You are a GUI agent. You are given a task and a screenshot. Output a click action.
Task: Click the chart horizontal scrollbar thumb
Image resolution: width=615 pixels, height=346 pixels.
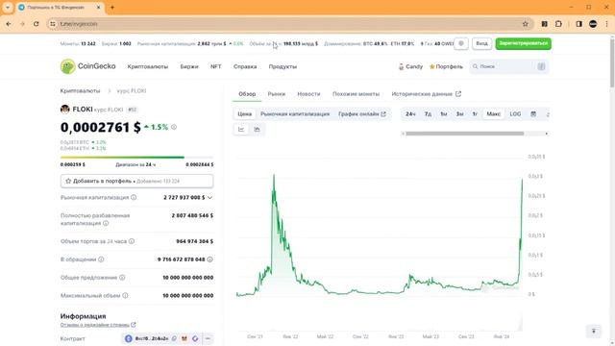pyautogui.click(x=464, y=134)
